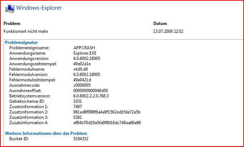Select the Ausnahmecode label
The image size is (244, 147).
pyautogui.click(x=25, y=85)
